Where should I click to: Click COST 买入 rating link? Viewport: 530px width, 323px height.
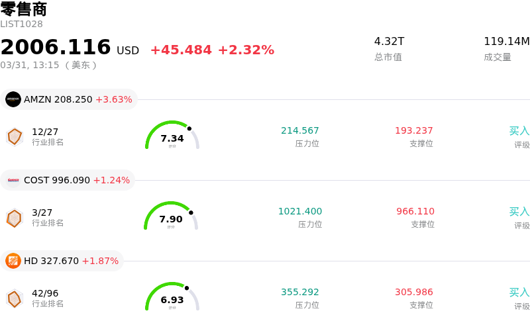coord(519,212)
